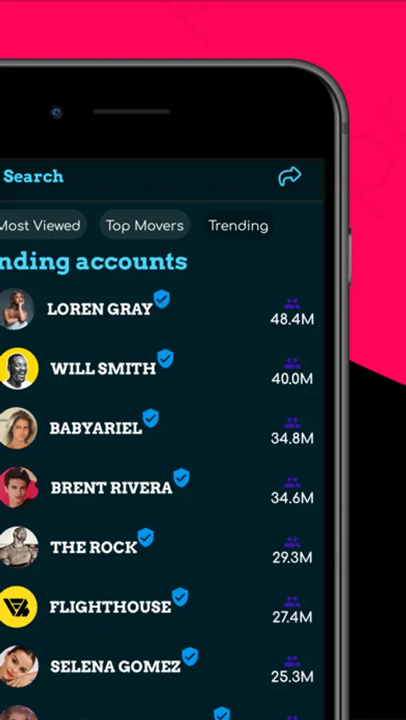The height and width of the screenshot is (720, 406).
Task: Open the BABYARIEL account
Action: tap(95, 428)
